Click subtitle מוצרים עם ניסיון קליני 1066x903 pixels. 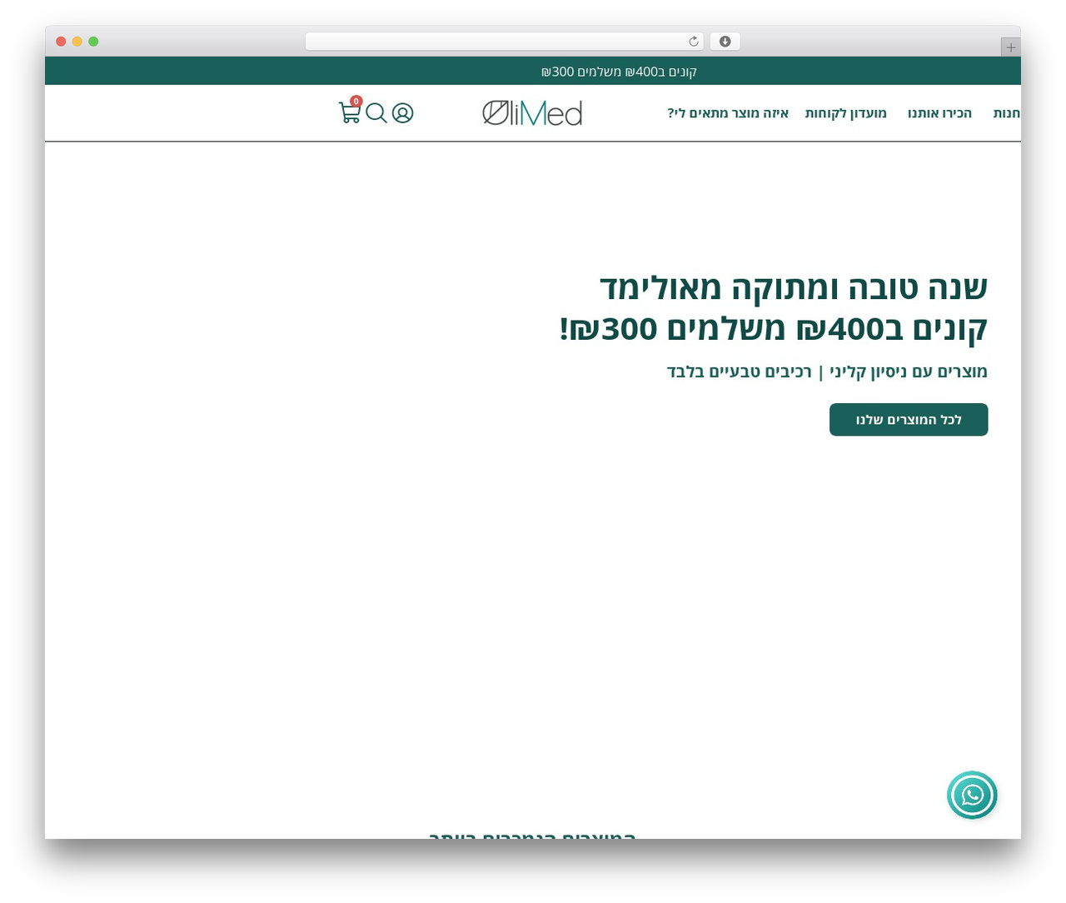point(909,372)
